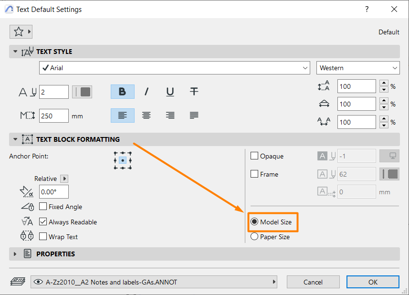Click the OK button
The height and width of the screenshot is (295, 409).
(x=372, y=282)
